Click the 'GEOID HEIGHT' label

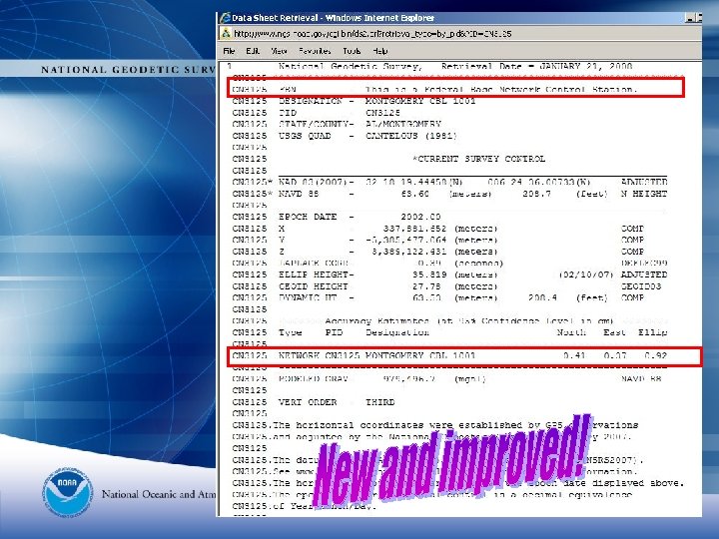tap(314, 286)
